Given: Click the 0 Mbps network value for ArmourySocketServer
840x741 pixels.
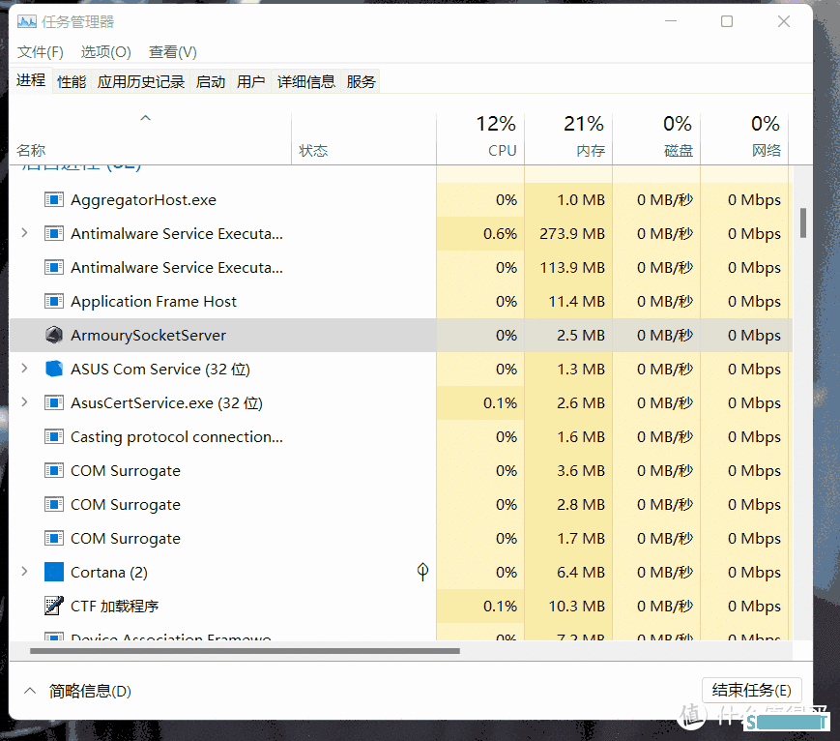Looking at the screenshot, I should coord(754,335).
